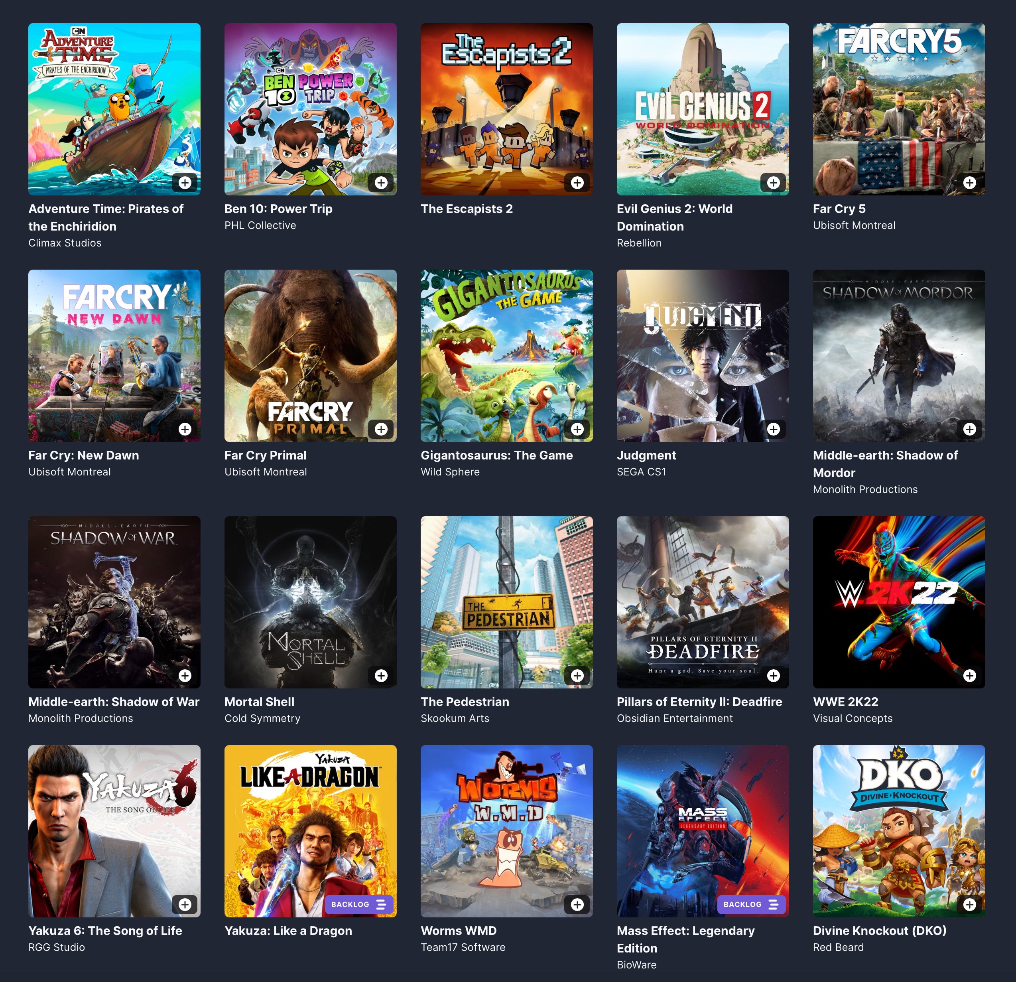Click the Rebellion developer name
The image size is (1016, 982).
(x=639, y=243)
